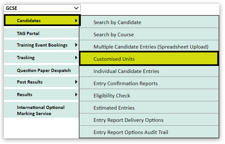The width and height of the screenshot is (225, 144).
Task: Choose Search by Candidate option
Action: (117, 22)
